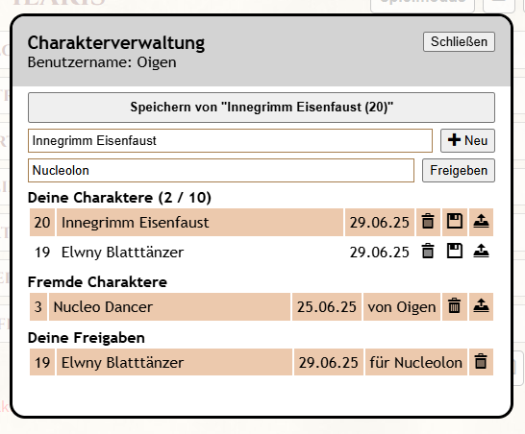Create new character with Neu button
The image size is (525, 434).
467,140
